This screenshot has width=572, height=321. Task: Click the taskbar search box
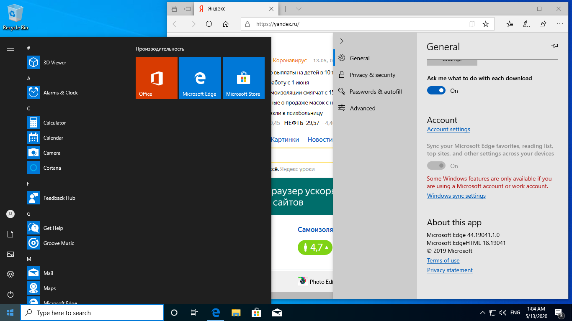[x=92, y=313]
